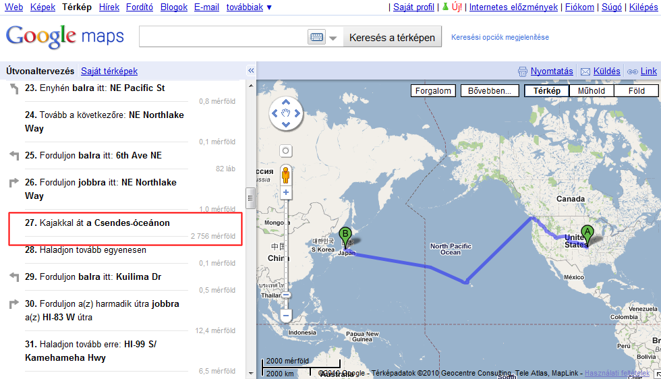Expand overview map corner arrow
Image resolution: width=661 pixels, height=379 pixels.
[x=657, y=374]
